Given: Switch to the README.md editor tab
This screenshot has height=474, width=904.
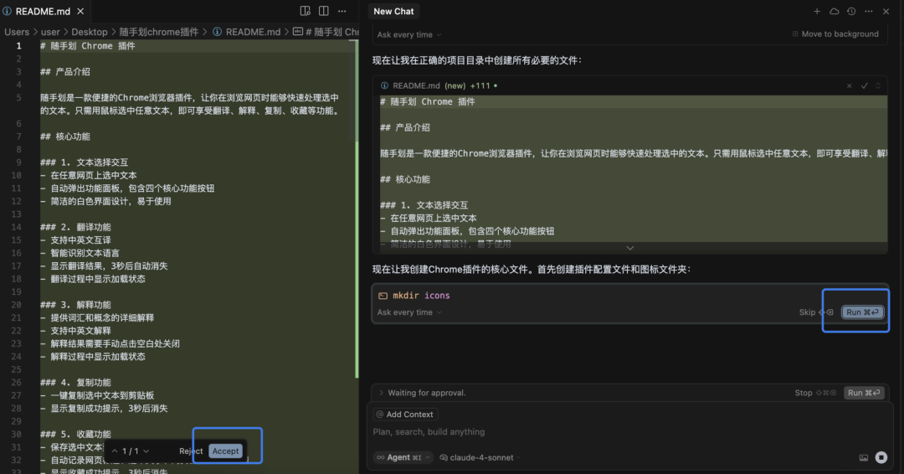Looking at the screenshot, I should [x=43, y=12].
